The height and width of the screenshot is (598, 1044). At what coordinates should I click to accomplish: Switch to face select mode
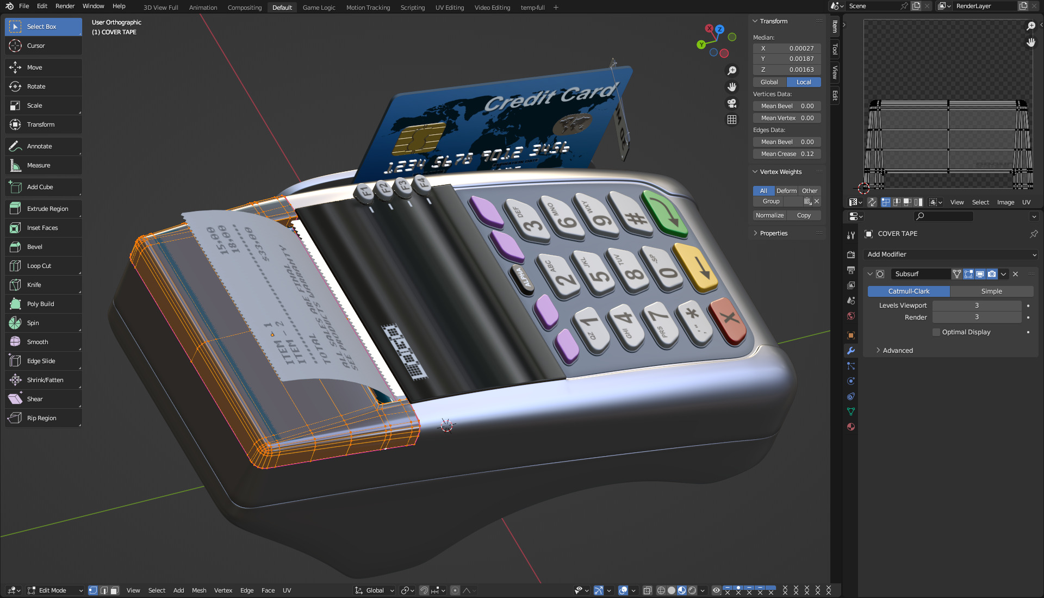[x=114, y=590]
